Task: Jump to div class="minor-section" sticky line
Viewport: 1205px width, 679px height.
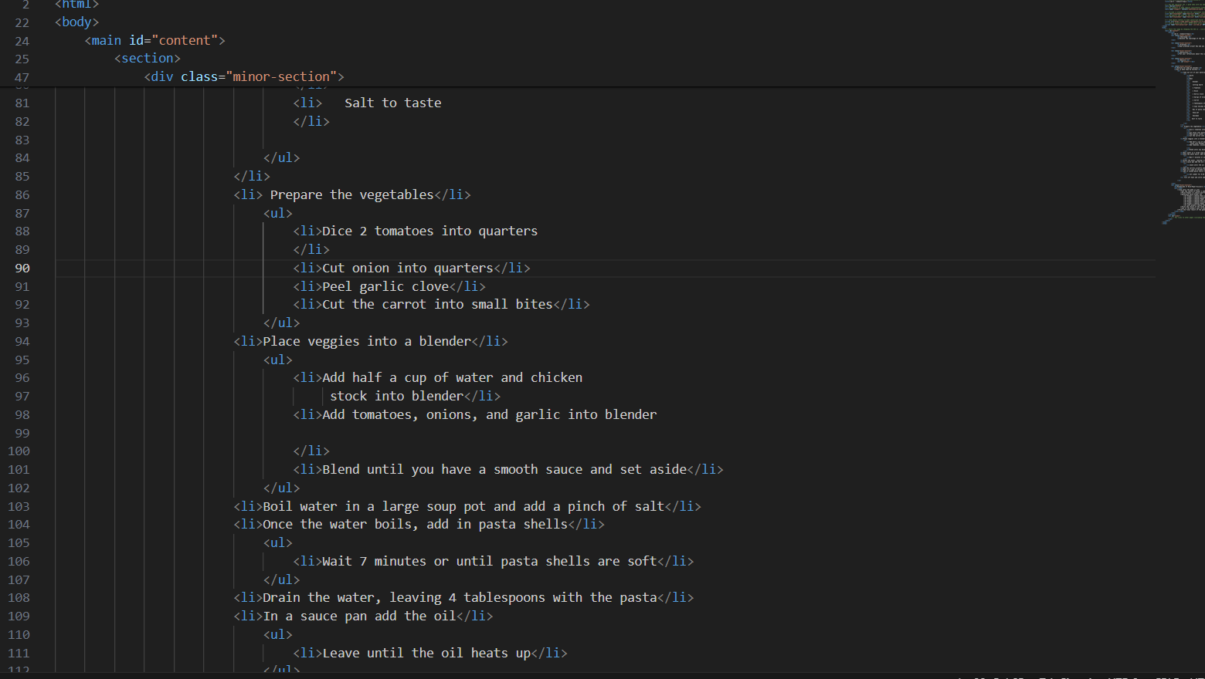Action: [244, 76]
